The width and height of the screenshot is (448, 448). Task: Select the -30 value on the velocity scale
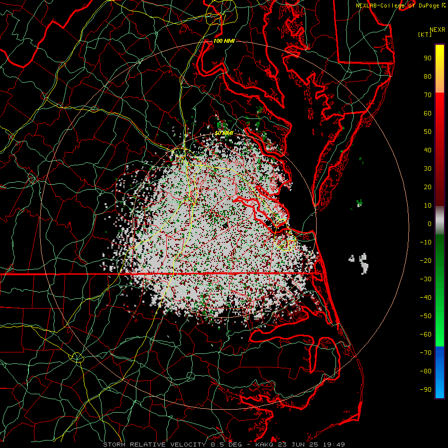(x=426, y=279)
